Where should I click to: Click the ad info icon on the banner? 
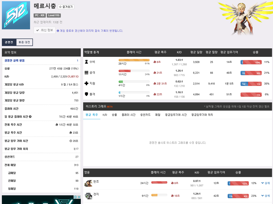click(75, 197)
